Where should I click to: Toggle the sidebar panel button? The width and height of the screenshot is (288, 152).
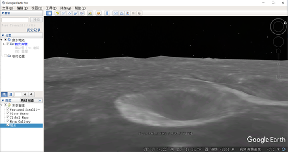(x=49, y=13)
